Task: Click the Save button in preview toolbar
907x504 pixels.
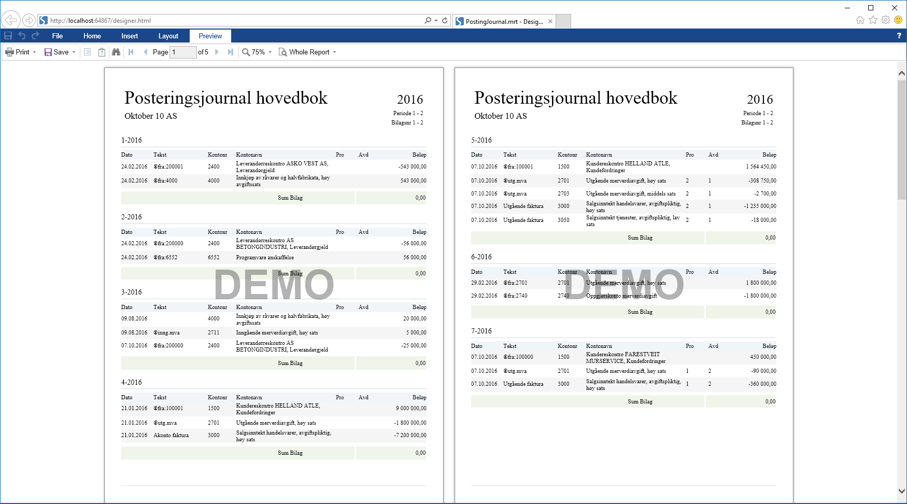Action: click(56, 52)
